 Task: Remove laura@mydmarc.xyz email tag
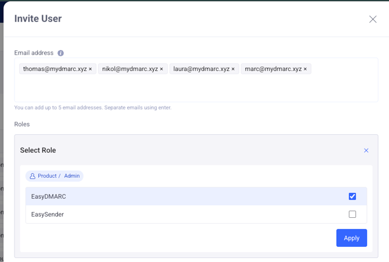pos(233,69)
